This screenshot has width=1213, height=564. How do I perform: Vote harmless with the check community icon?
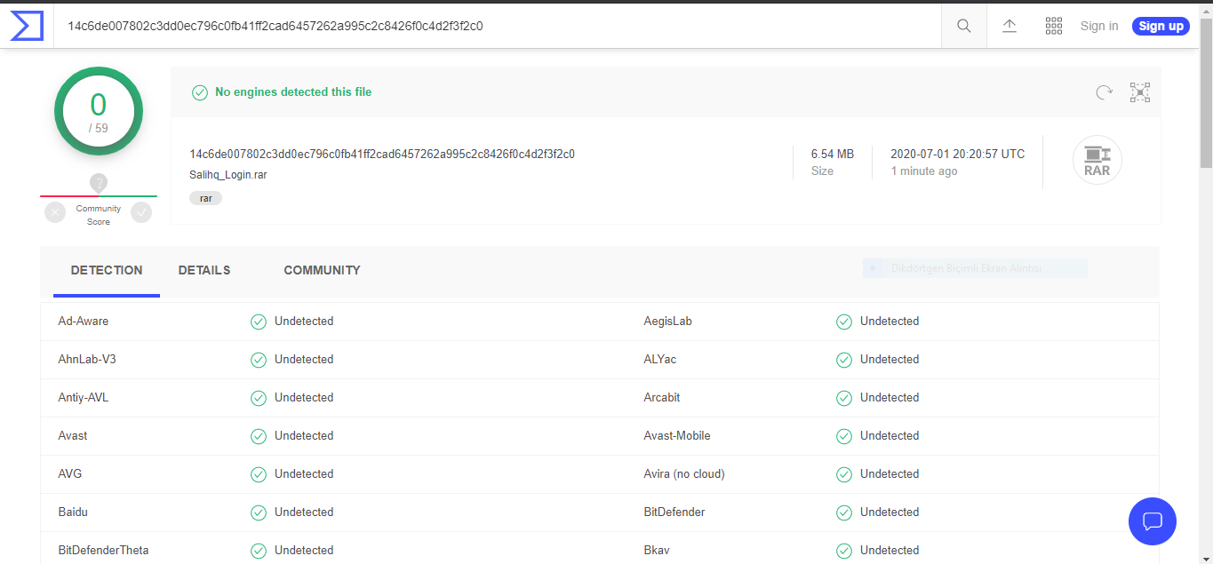141,212
